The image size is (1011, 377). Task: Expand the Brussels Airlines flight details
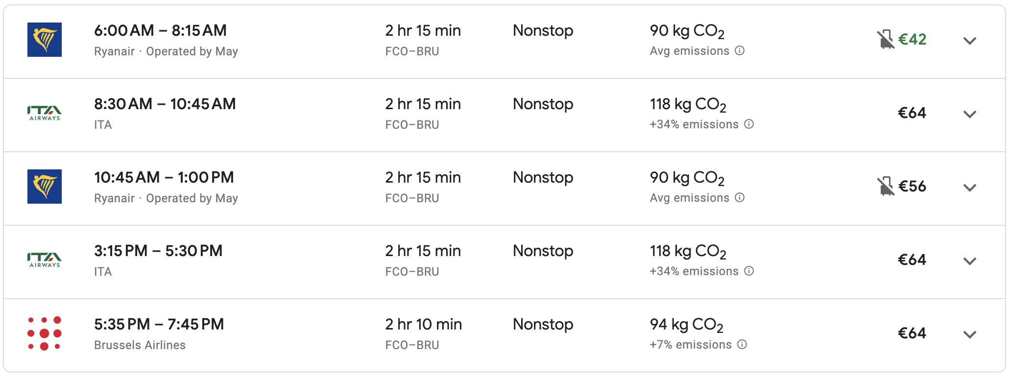pos(969,334)
